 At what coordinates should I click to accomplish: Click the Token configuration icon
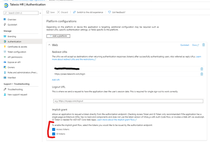coord(5,52)
